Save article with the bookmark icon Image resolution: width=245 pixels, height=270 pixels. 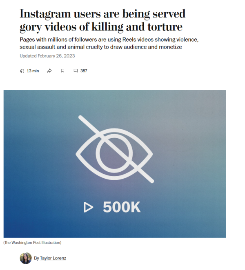[x=62, y=71]
